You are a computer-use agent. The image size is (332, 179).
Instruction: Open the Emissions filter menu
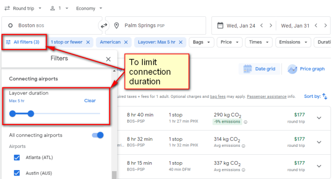point(293,42)
